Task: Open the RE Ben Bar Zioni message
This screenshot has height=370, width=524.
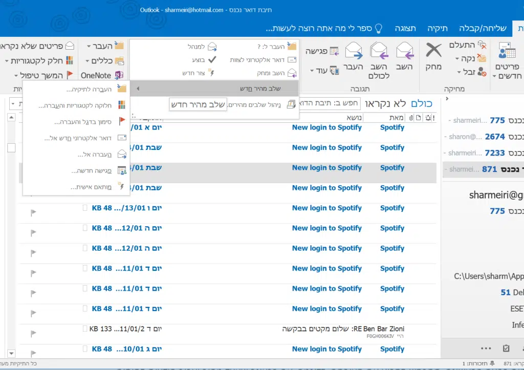Action: point(227,334)
